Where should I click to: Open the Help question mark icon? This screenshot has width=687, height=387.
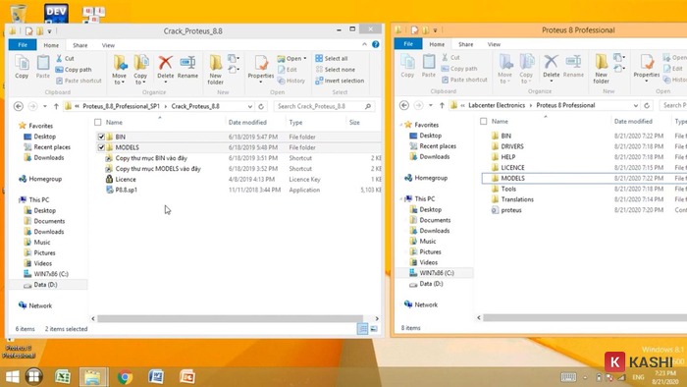376,44
